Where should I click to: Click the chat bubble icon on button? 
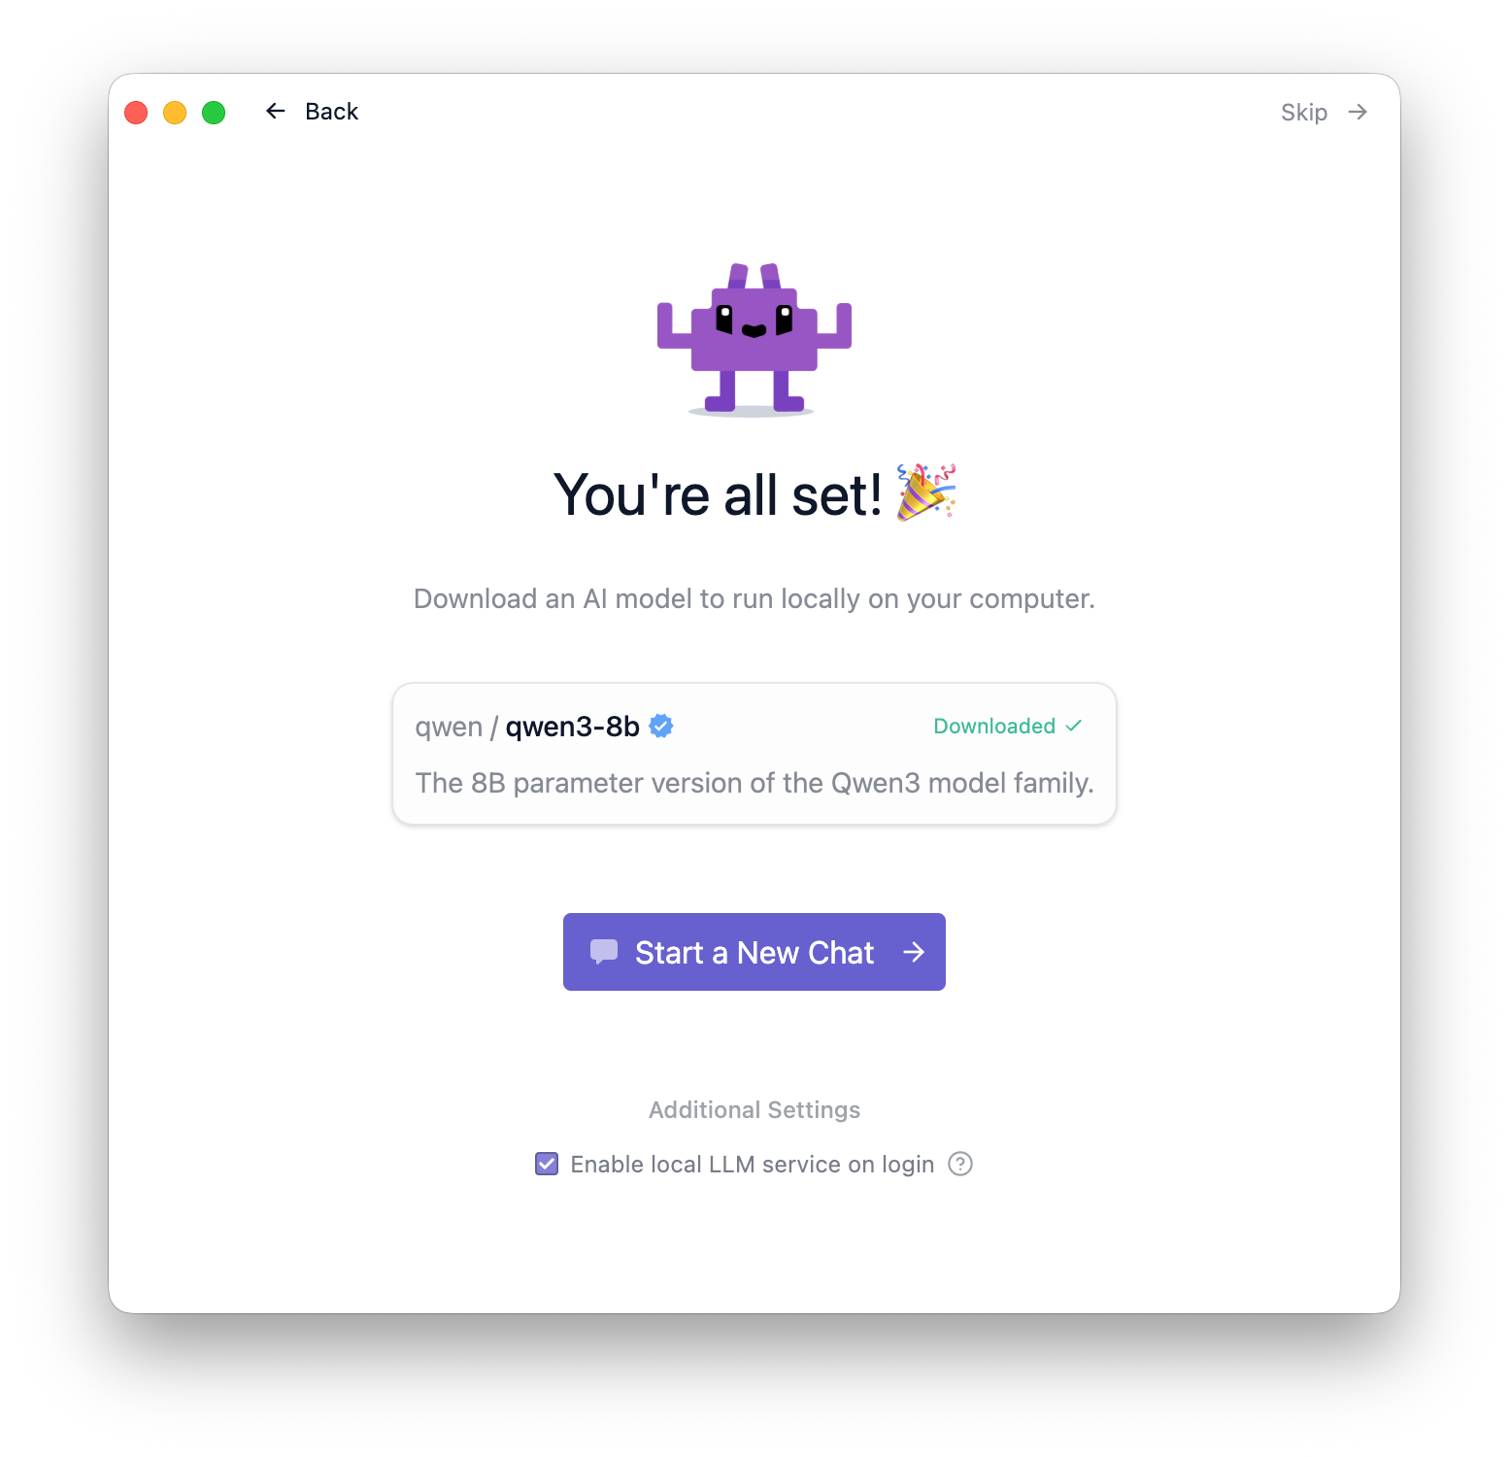[604, 952]
